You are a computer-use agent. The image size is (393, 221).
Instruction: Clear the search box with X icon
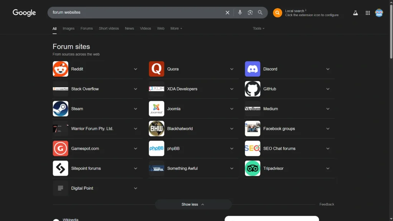point(228,13)
